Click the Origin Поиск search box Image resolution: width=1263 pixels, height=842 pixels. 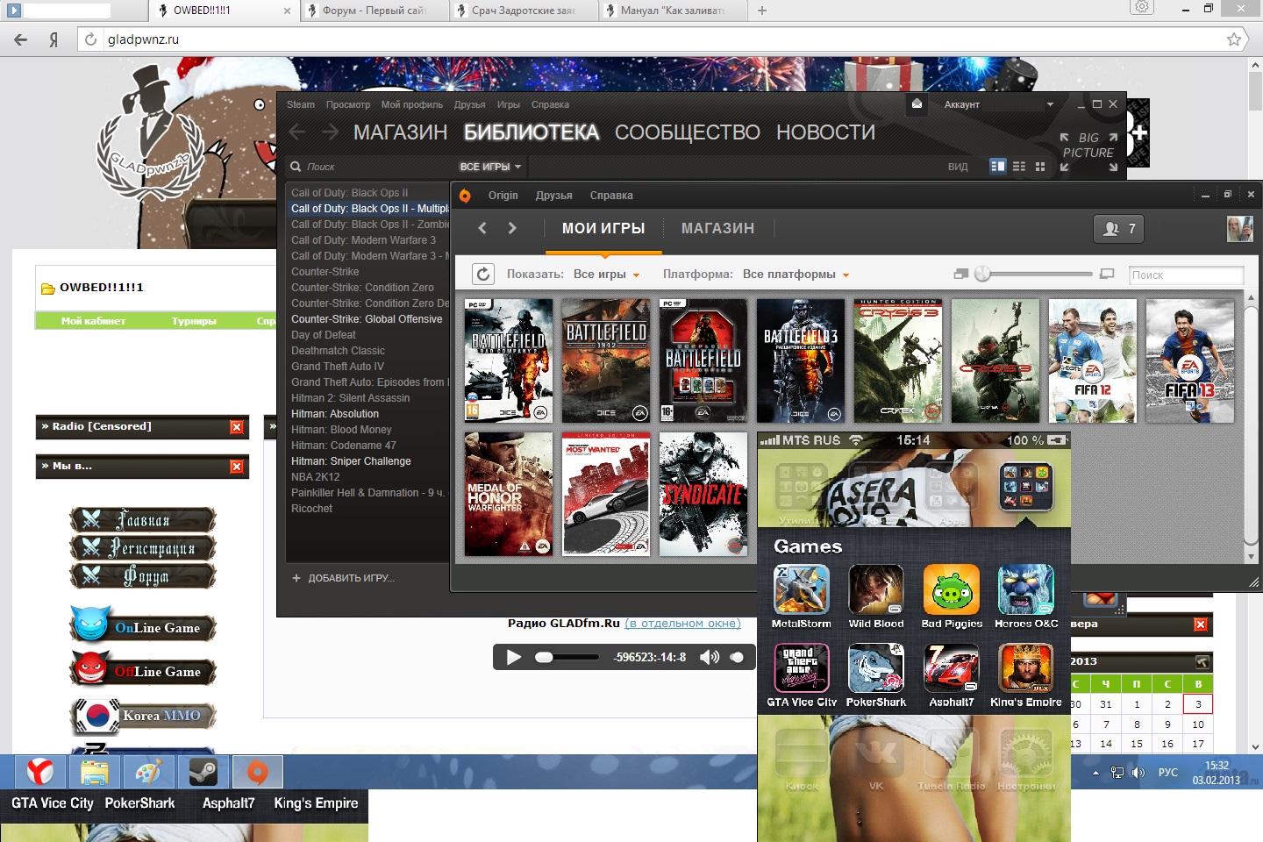(1186, 275)
